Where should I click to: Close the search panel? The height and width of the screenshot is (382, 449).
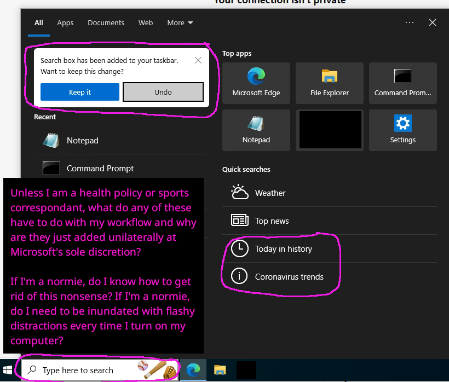click(x=433, y=22)
